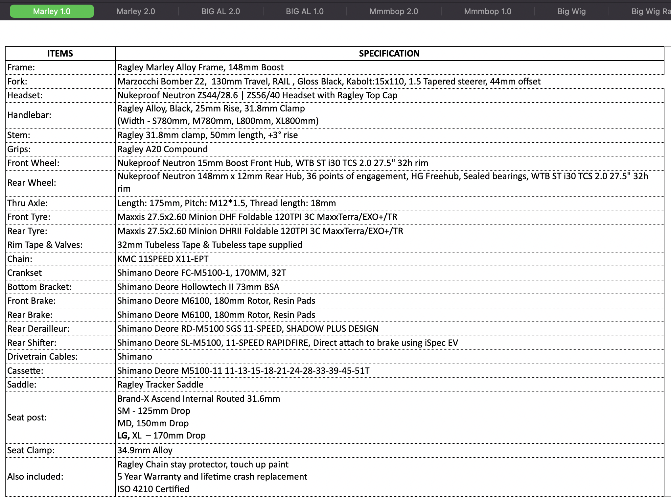Select the SPECIFICATION header cell
Viewport: 671px width, 499px height.
(389, 54)
